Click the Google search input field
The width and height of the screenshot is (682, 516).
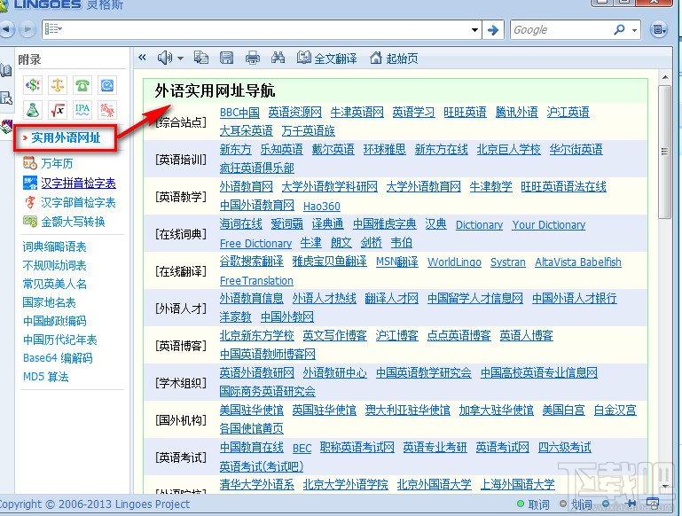(x=562, y=30)
